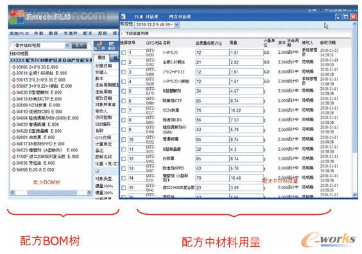The image size is (362, 254).
Task: Click the usage field of row 3
Action: [246, 72]
